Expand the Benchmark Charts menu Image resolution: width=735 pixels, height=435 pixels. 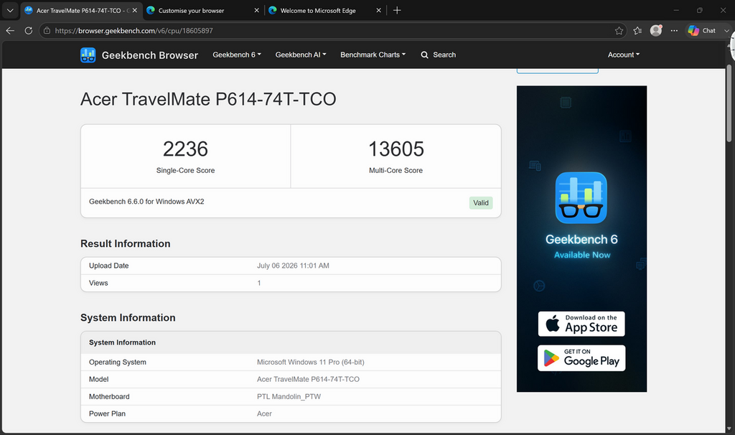(x=373, y=55)
